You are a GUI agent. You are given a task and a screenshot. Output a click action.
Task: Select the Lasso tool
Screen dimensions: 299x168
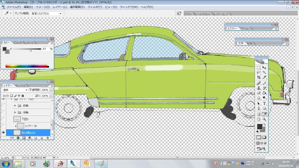[x=259, y=73]
